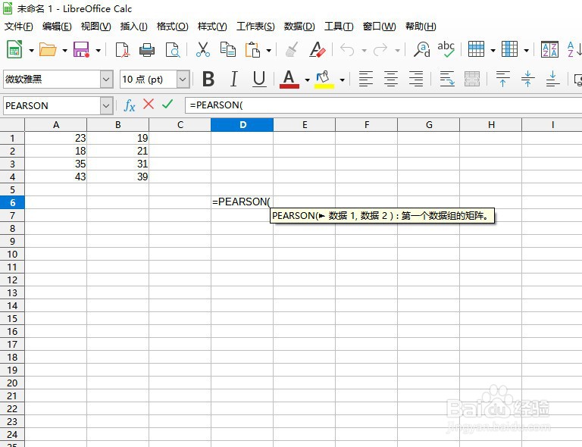Screen dimensions: 582x447
Task: Open Save options dropdown arrow
Action: click(x=98, y=50)
